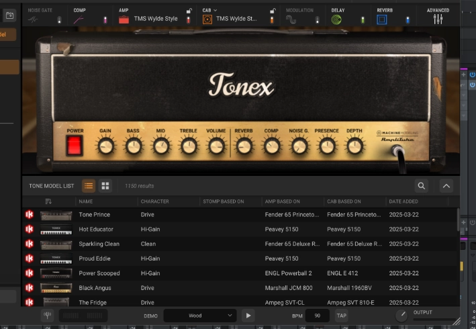Open the green Delay icon

click(x=336, y=19)
